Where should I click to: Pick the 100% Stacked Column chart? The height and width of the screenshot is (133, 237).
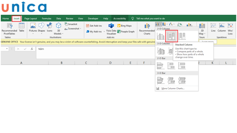click(182, 36)
